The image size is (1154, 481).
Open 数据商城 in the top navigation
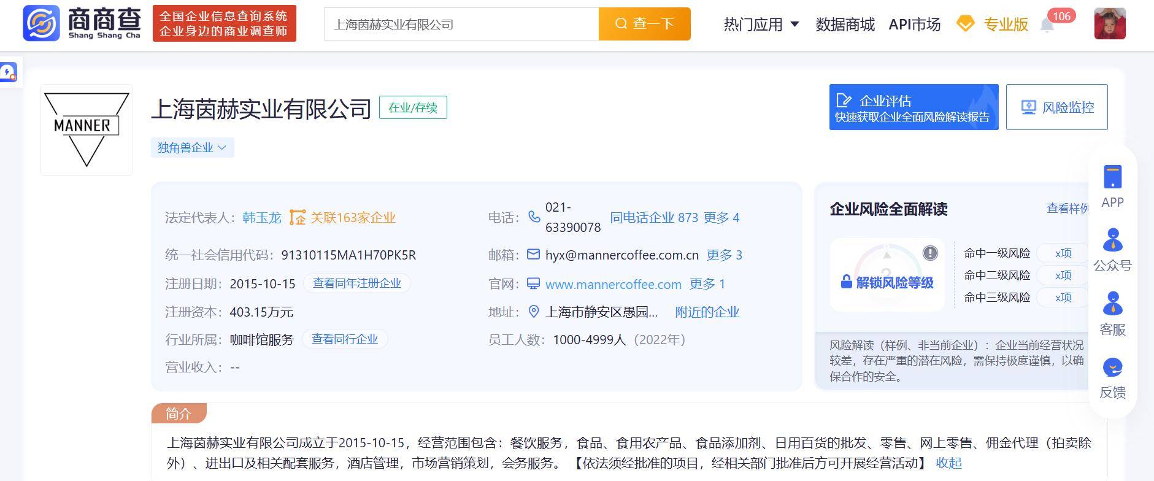coord(845,24)
